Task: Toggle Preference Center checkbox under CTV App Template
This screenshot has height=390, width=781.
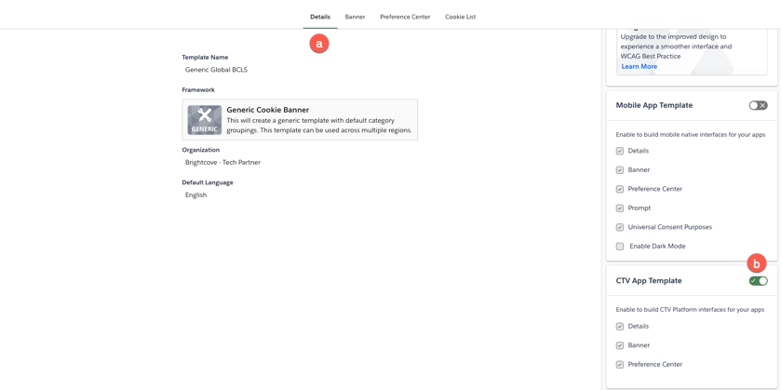Action: (x=620, y=365)
